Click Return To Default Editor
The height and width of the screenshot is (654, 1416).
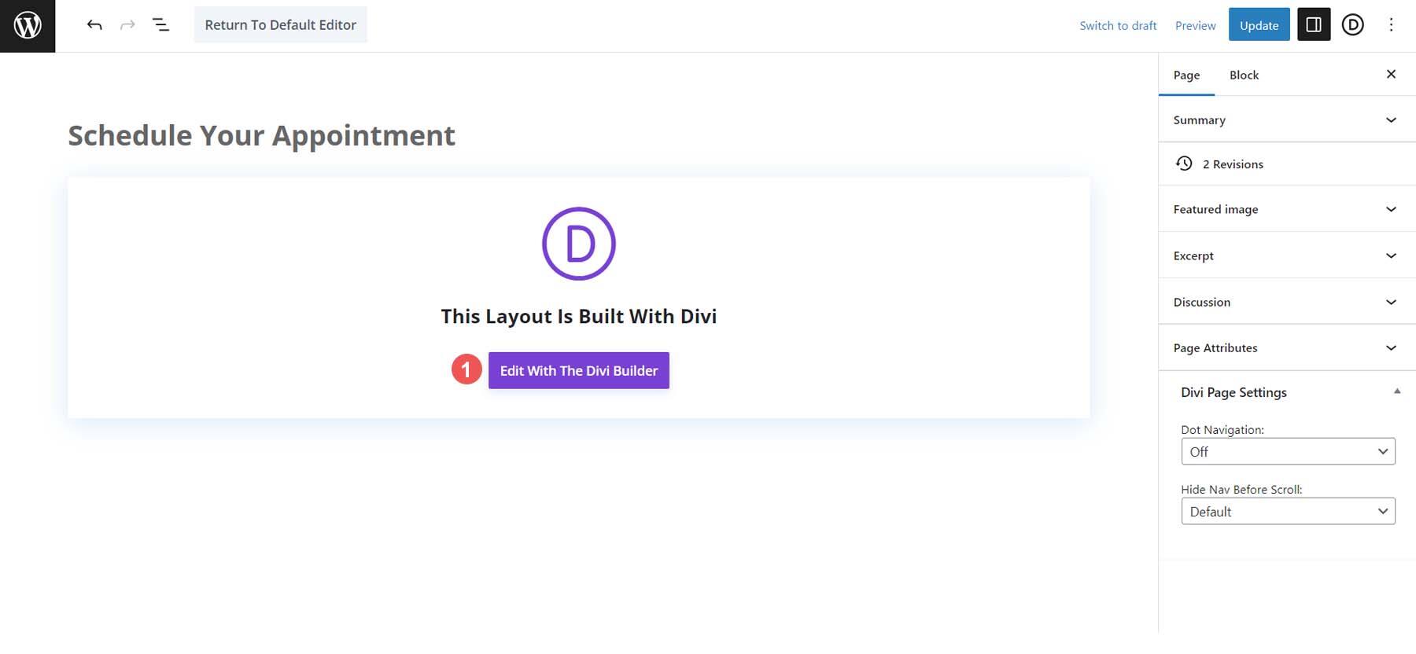[281, 25]
